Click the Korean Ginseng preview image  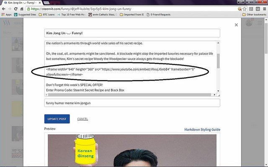point(132,150)
